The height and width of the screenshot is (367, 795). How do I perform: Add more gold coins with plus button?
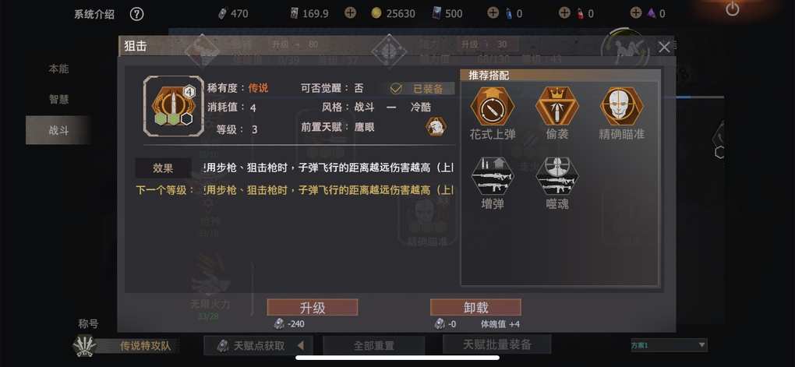click(x=351, y=13)
